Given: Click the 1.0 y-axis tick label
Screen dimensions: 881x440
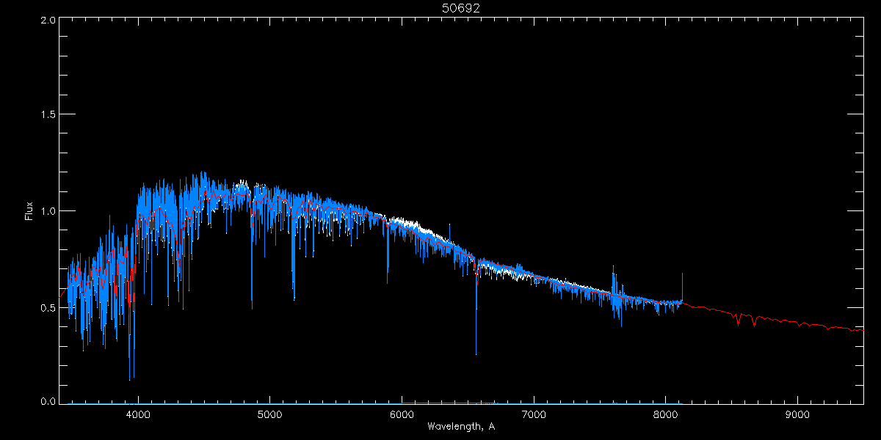Looking at the screenshot, I should 48,211.
